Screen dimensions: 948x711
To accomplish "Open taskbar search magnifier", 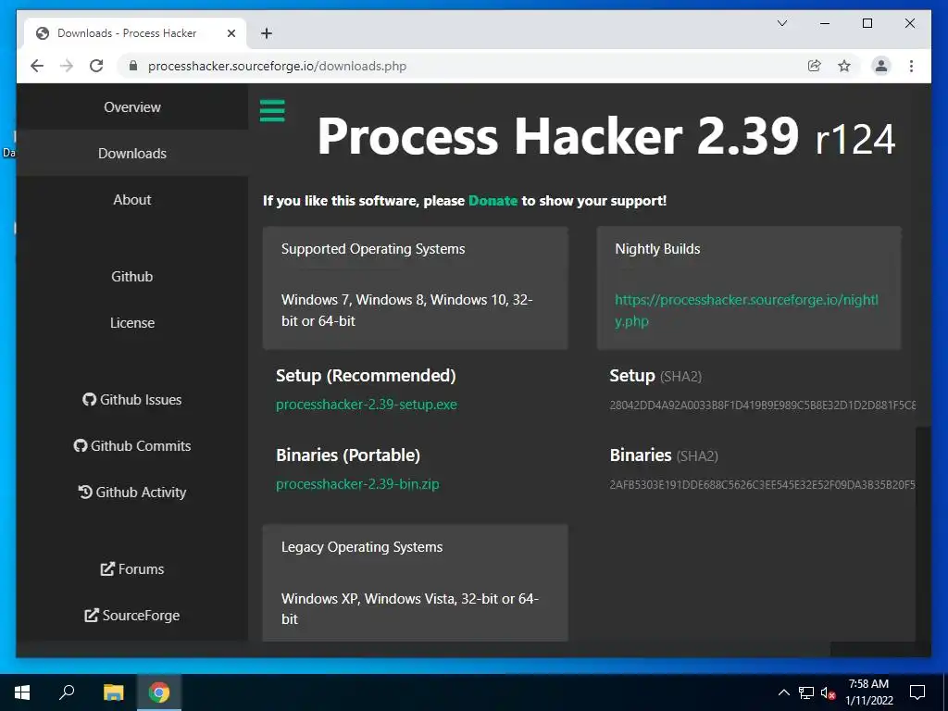I will [67, 692].
